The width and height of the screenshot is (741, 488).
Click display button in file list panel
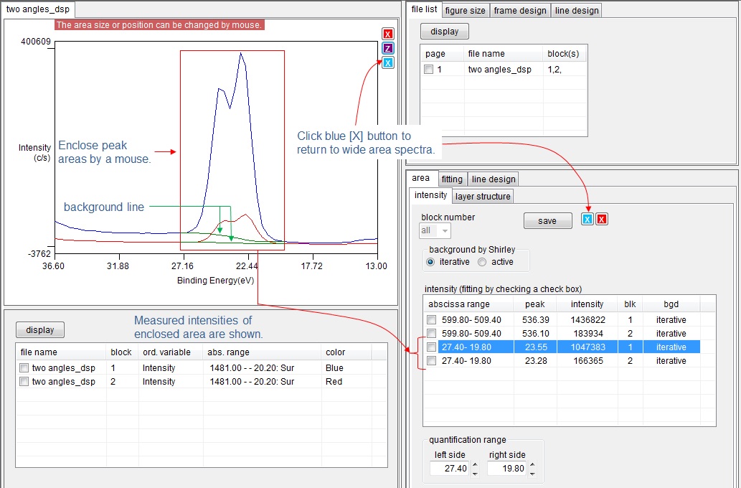444,32
